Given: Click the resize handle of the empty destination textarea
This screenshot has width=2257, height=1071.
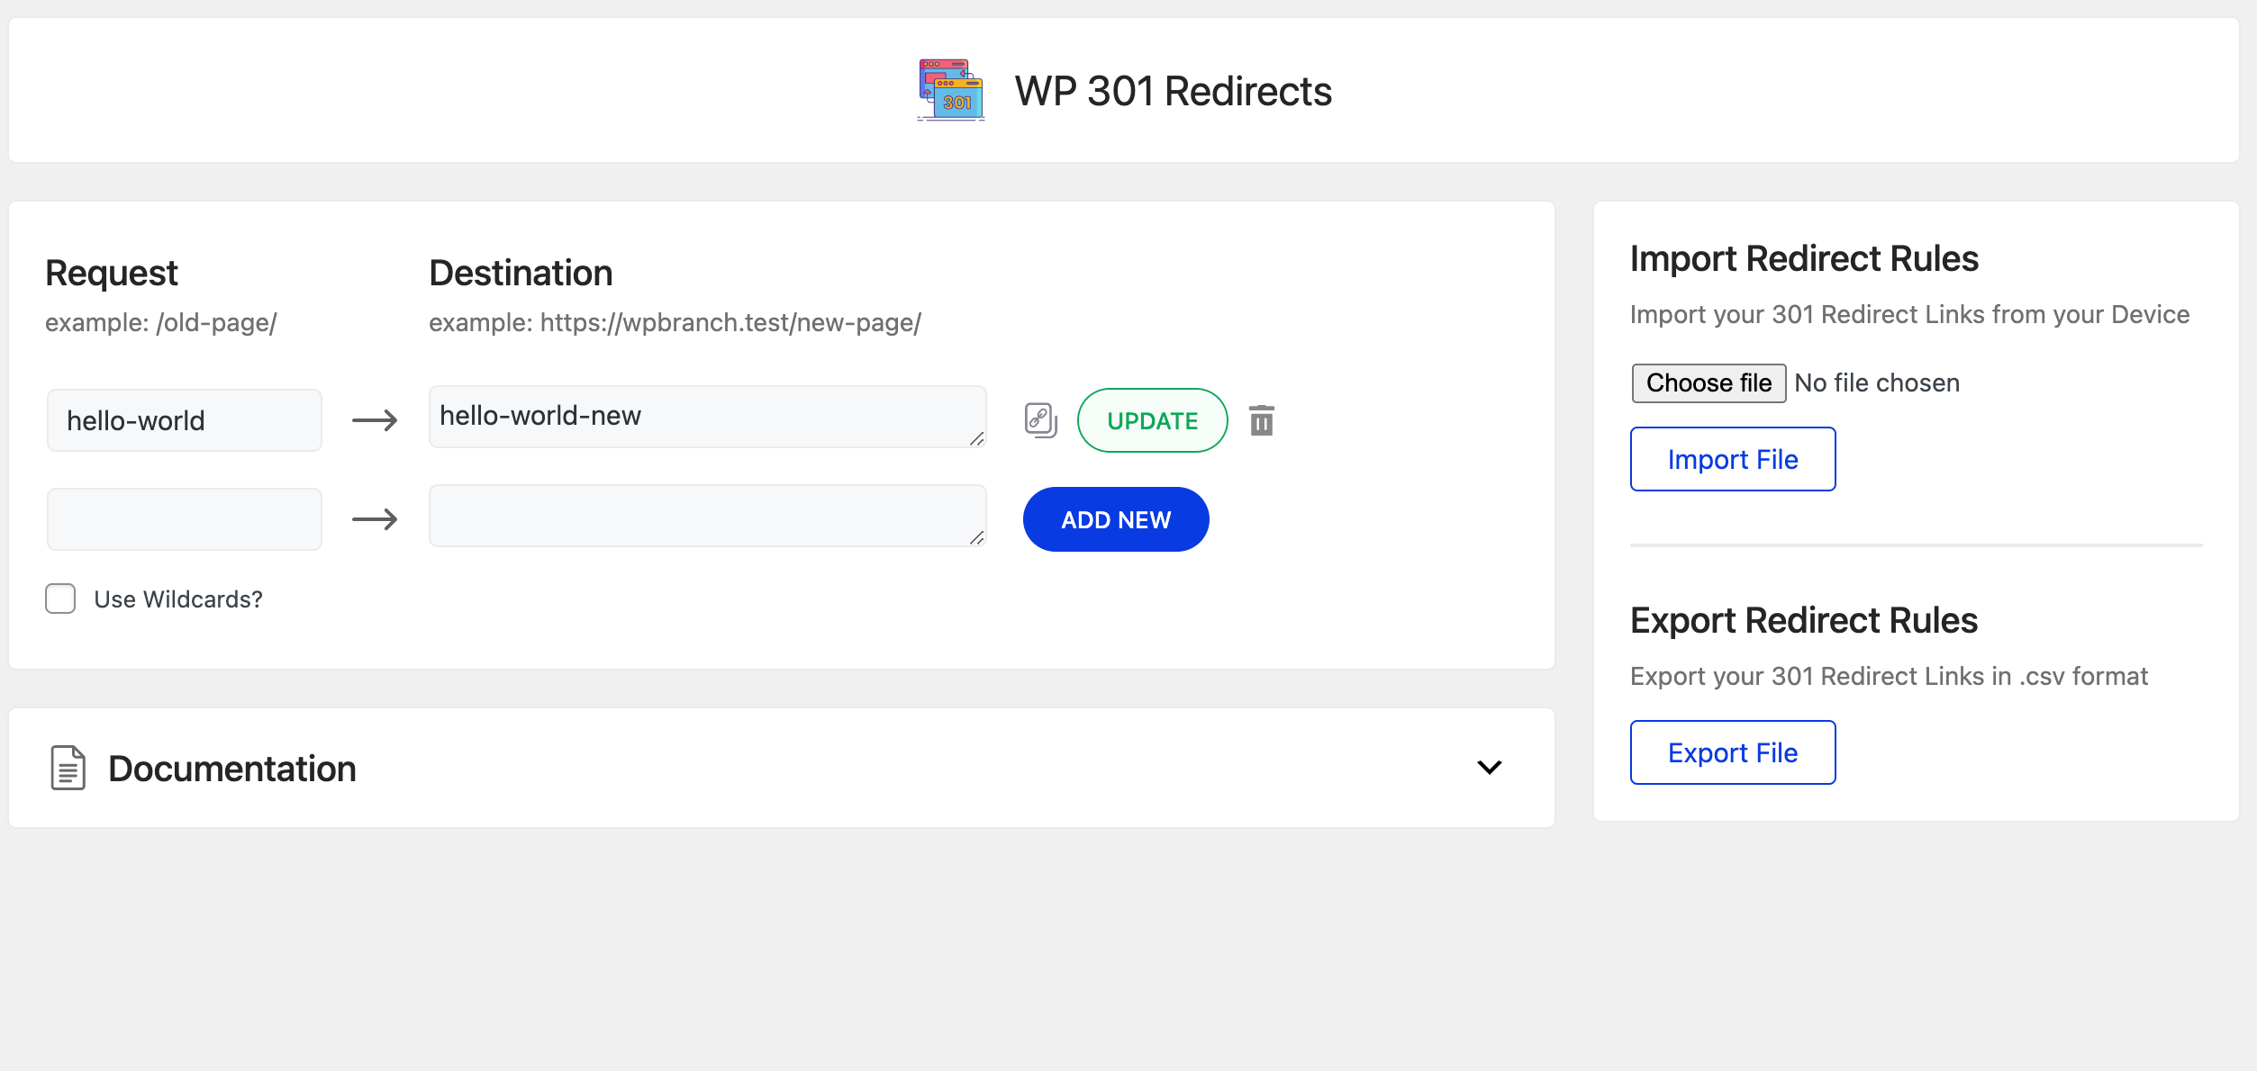Looking at the screenshot, I should 976,538.
